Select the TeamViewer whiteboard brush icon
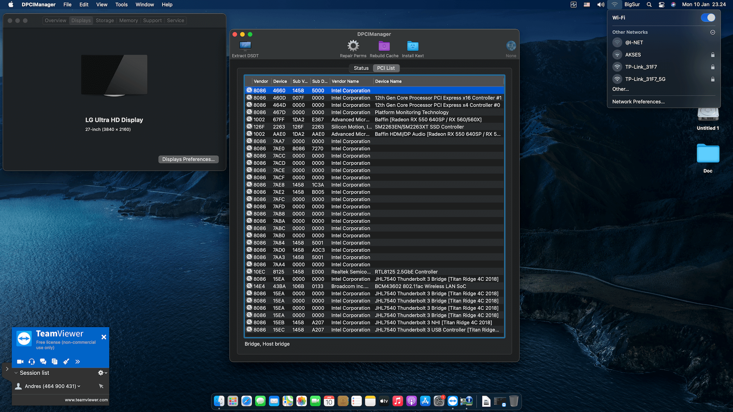The width and height of the screenshot is (733, 412). coord(66,361)
